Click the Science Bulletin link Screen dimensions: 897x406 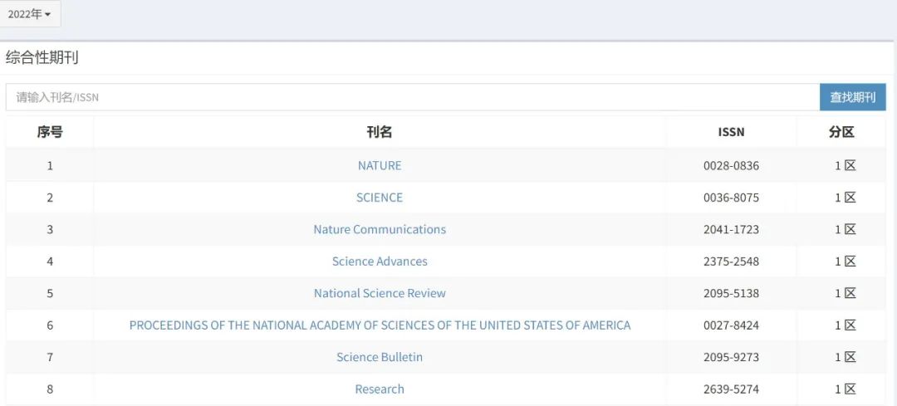(380, 357)
